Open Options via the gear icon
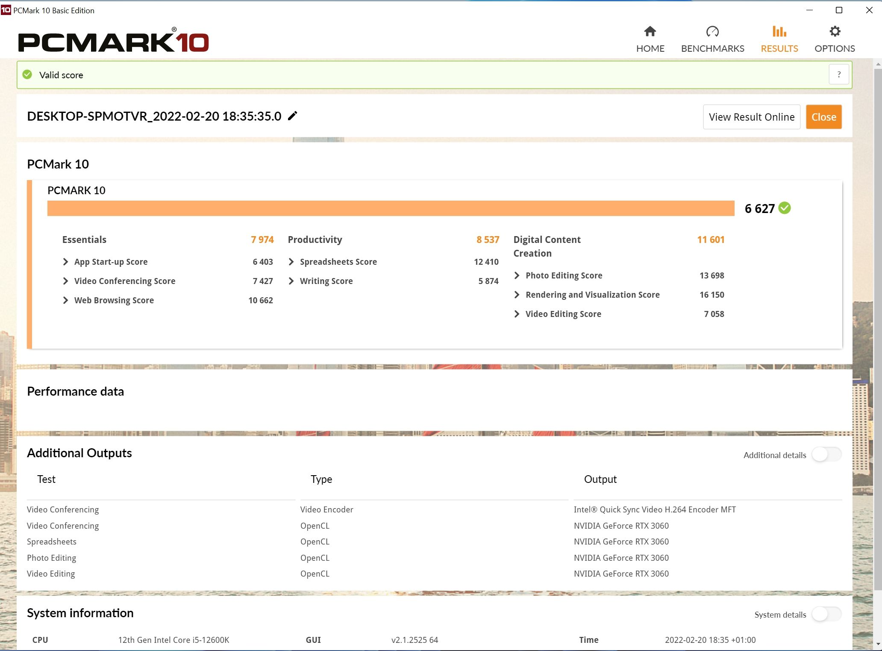The width and height of the screenshot is (882, 651). click(x=835, y=31)
